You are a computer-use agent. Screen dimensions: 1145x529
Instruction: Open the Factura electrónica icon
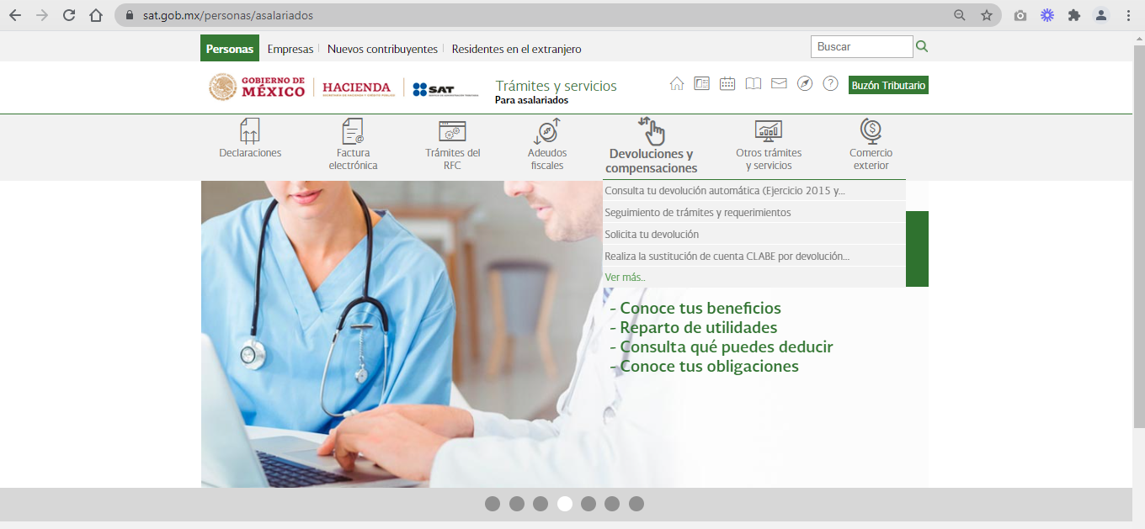[x=353, y=131]
